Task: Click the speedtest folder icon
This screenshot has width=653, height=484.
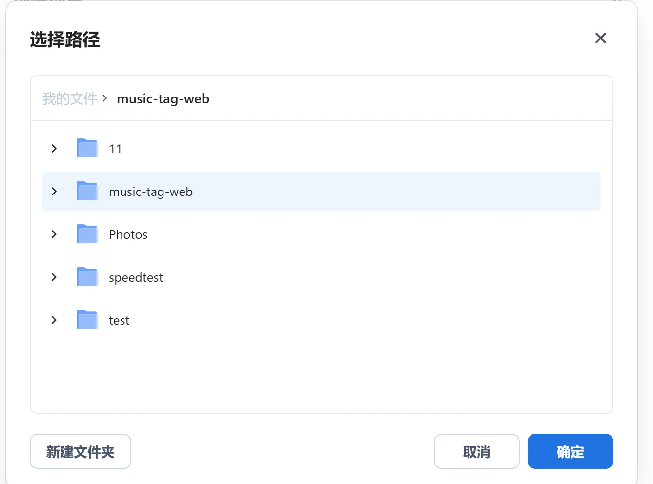Action: point(87,277)
